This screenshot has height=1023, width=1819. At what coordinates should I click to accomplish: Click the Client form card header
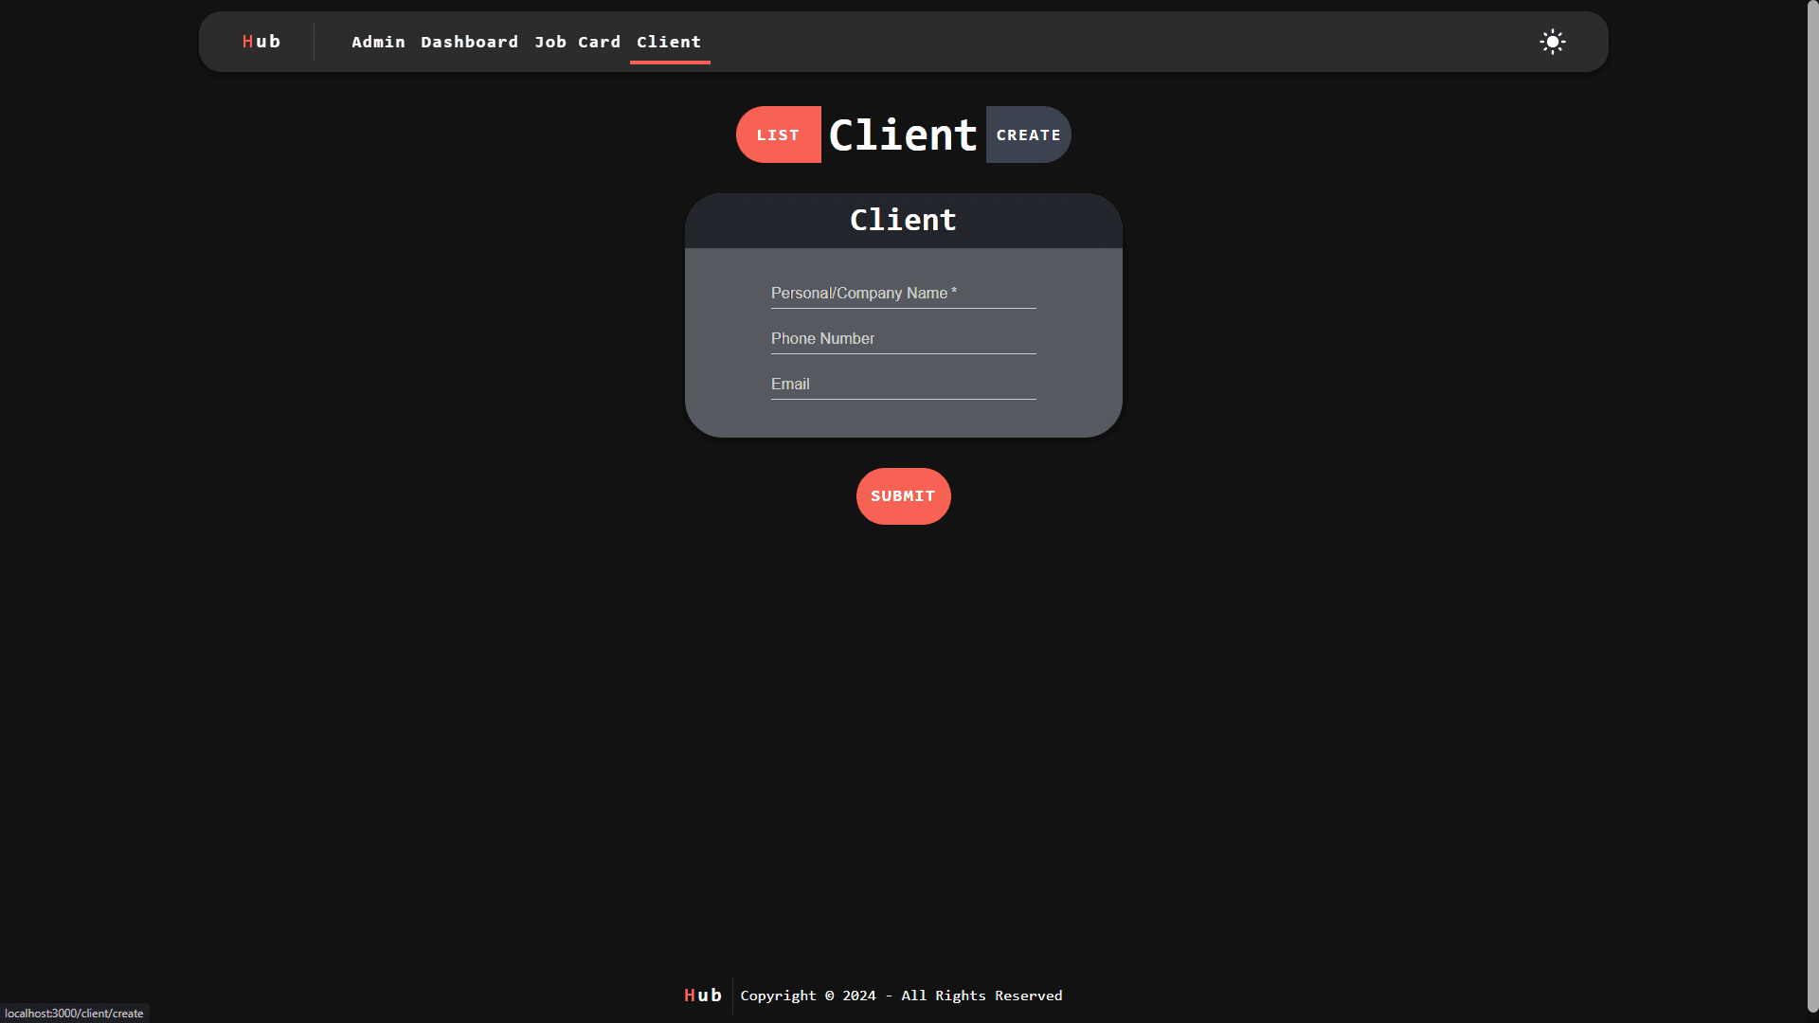tap(902, 220)
